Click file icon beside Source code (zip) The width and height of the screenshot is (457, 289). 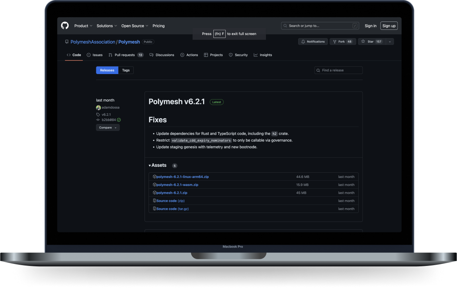coord(154,201)
